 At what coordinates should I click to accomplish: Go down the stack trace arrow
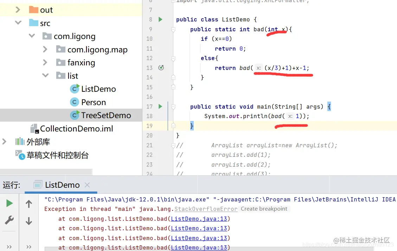click(29, 221)
